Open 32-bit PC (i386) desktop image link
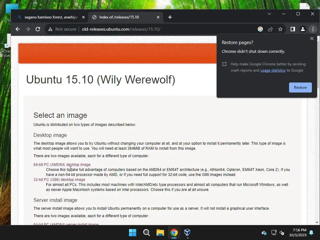The image size is (320, 240). (59, 180)
